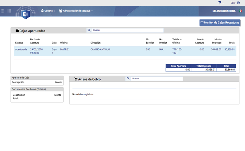Click the Teléfono Oficina column header

177,41
